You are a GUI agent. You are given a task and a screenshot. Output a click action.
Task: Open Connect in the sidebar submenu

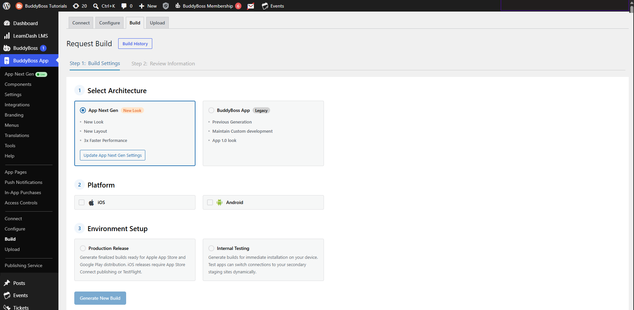coord(13,219)
